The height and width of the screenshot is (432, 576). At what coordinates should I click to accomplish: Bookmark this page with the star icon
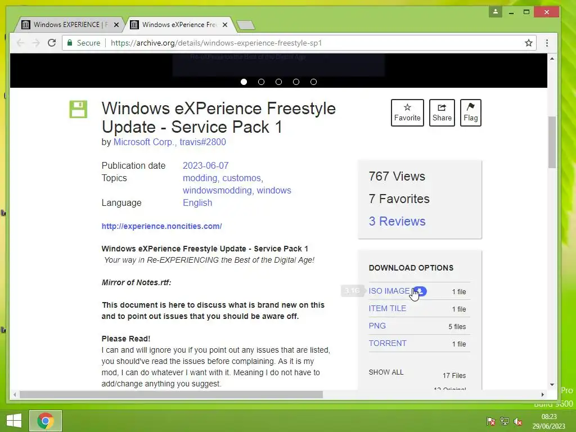[x=529, y=43]
